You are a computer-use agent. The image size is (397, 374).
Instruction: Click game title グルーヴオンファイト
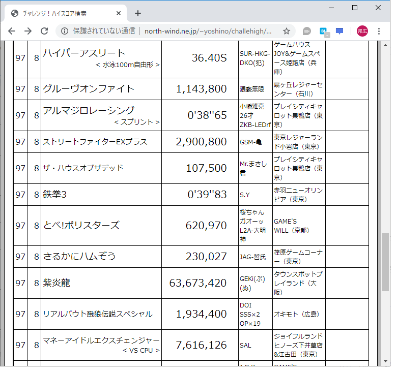[88, 89]
